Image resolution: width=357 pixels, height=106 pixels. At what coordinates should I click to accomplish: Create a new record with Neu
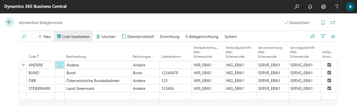click(x=44, y=37)
